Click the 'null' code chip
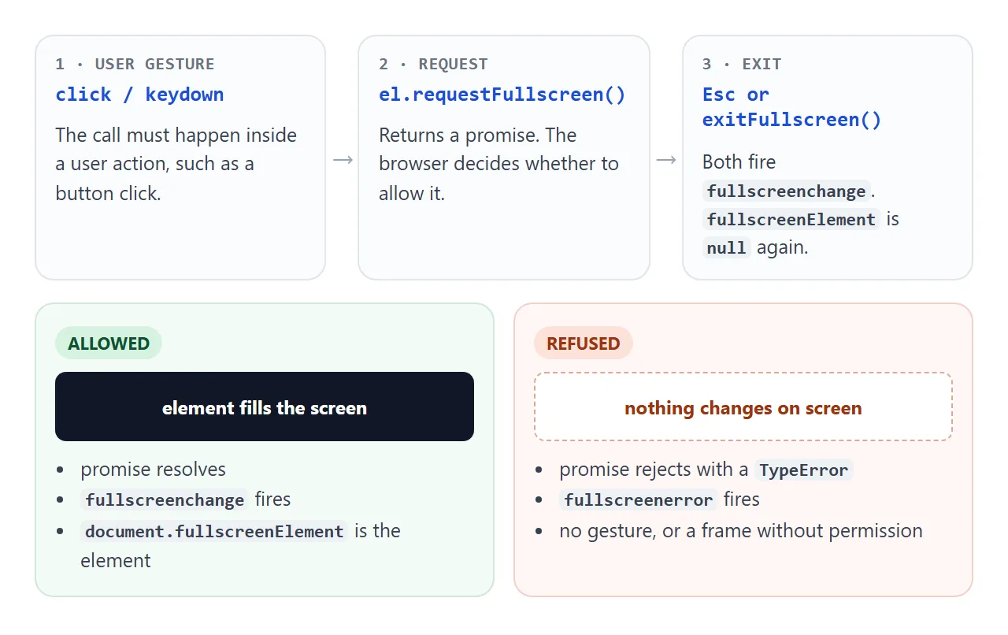This screenshot has width=1008, height=635. click(x=726, y=248)
